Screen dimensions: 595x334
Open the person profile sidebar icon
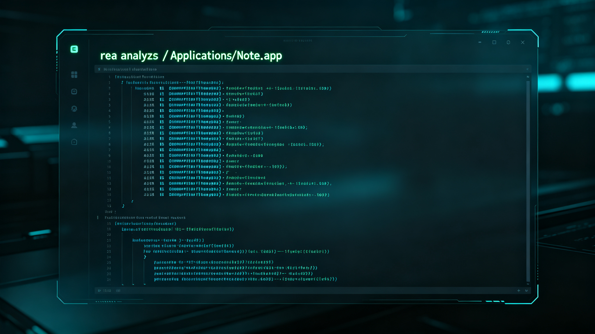pos(74,125)
